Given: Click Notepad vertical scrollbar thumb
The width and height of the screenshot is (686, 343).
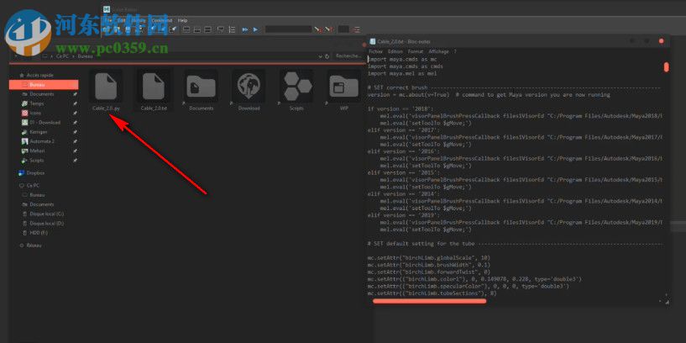Looking at the screenshot, I should coord(667,67).
